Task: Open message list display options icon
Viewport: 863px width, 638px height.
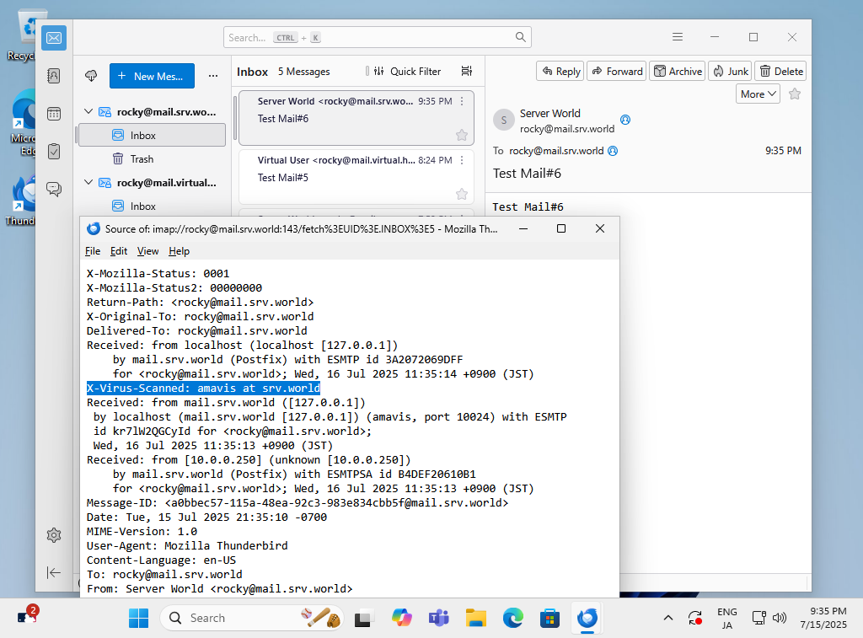Action: coord(467,71)
